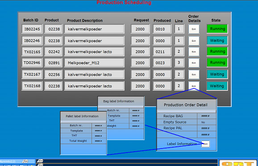Screen dimensions: 258x166
Task: Click the Running state of batch IB02245
Action: (217, 29)
